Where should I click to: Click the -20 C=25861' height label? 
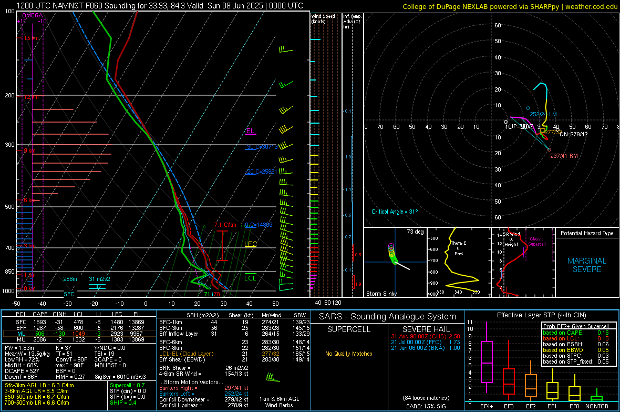(x=261, y=172)
